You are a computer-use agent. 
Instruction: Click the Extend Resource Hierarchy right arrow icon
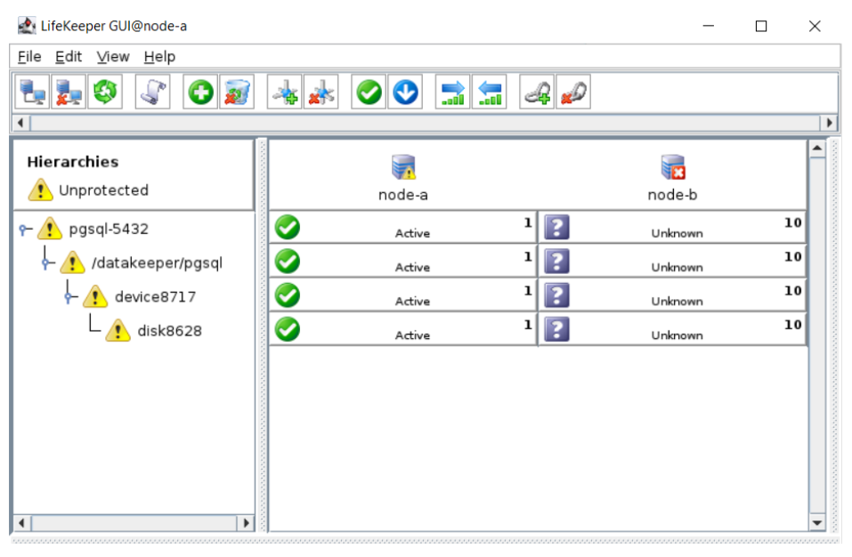[x=453, y=92]
